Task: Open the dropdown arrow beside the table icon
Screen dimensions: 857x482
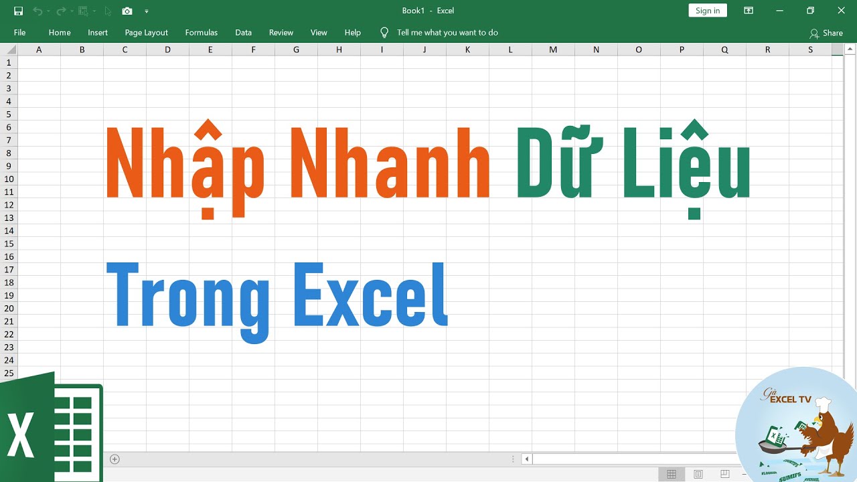Action: pos(94,11)
